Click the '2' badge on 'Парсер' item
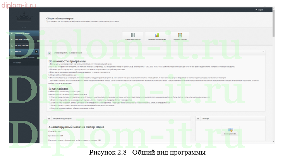Viewport: 285px width, 160px height. [36, 51]
